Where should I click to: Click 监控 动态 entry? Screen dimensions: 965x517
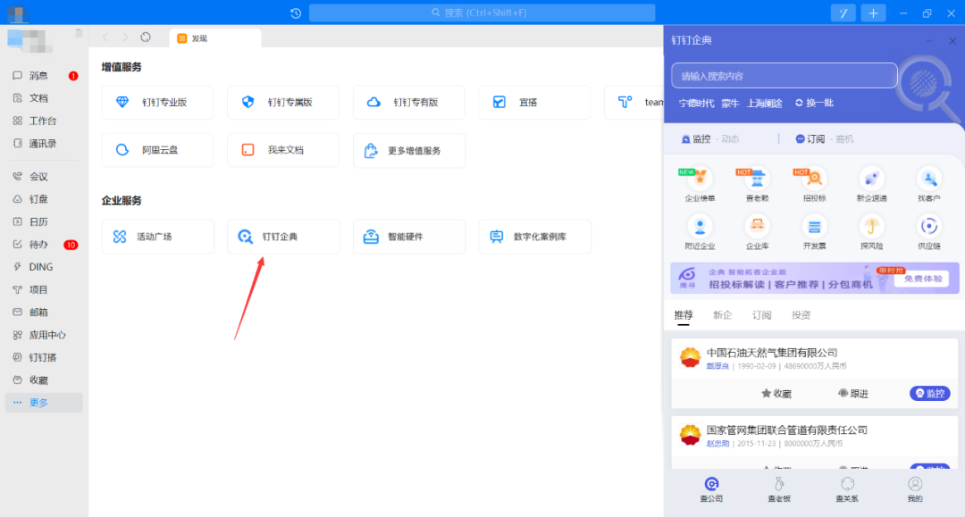click(x=710, y=139)
